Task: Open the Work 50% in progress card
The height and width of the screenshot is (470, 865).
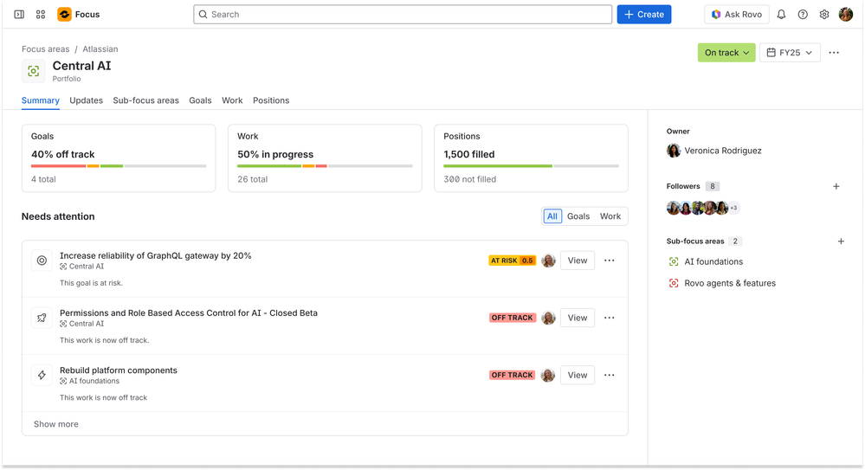Action: pyautogui.click(x=325, y=158)
